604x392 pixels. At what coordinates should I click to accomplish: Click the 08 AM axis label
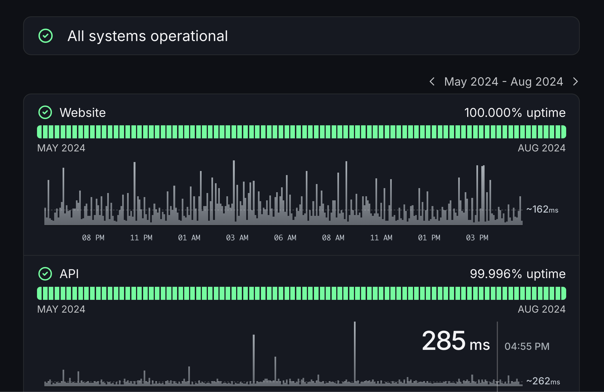click(x=333, y=238)
